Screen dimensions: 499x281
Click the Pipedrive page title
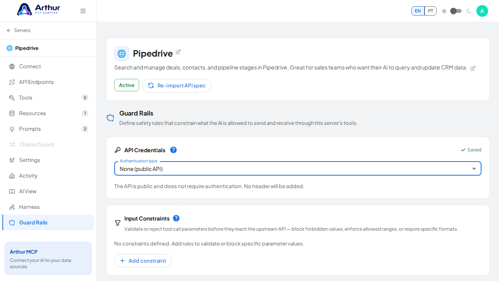(x=153, y=53)
